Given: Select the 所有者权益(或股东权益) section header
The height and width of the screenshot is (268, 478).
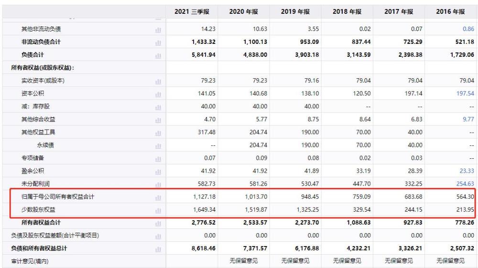Looking at the screenshot, I should pos(42,68).
